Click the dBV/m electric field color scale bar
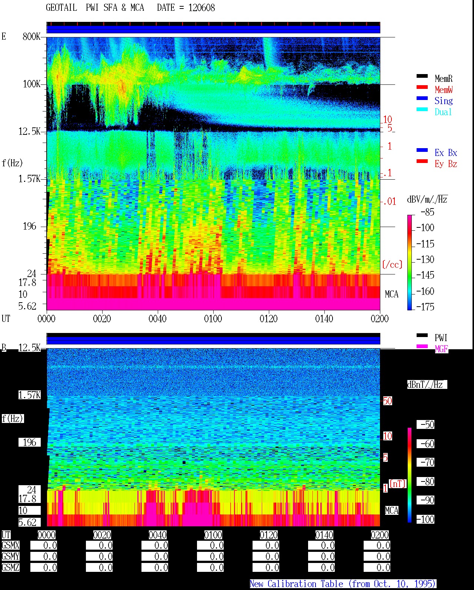Image resolution: width=474 pixels, height=590 pixels. point(409,262)
